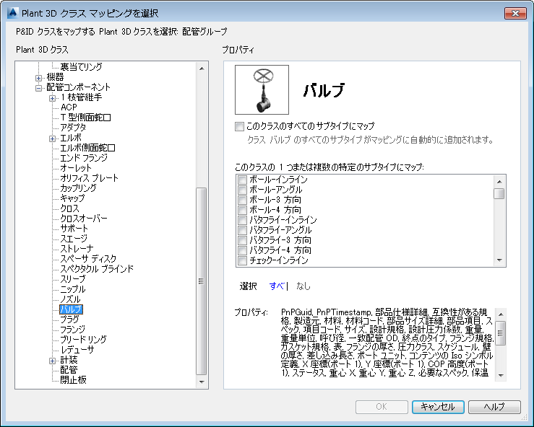Viewport: 534px width, 427px height.
Task: Check the バタフライ-3 方向 subtype
Action: (242, 240)
